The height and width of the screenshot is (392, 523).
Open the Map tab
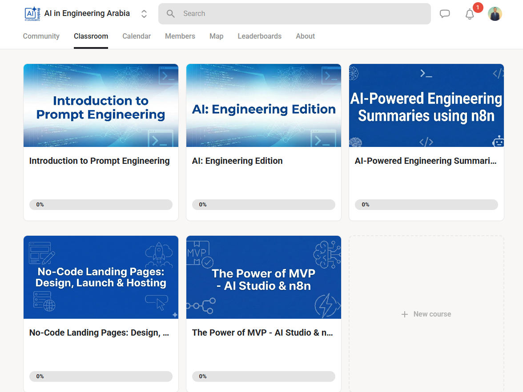(216, 36)
